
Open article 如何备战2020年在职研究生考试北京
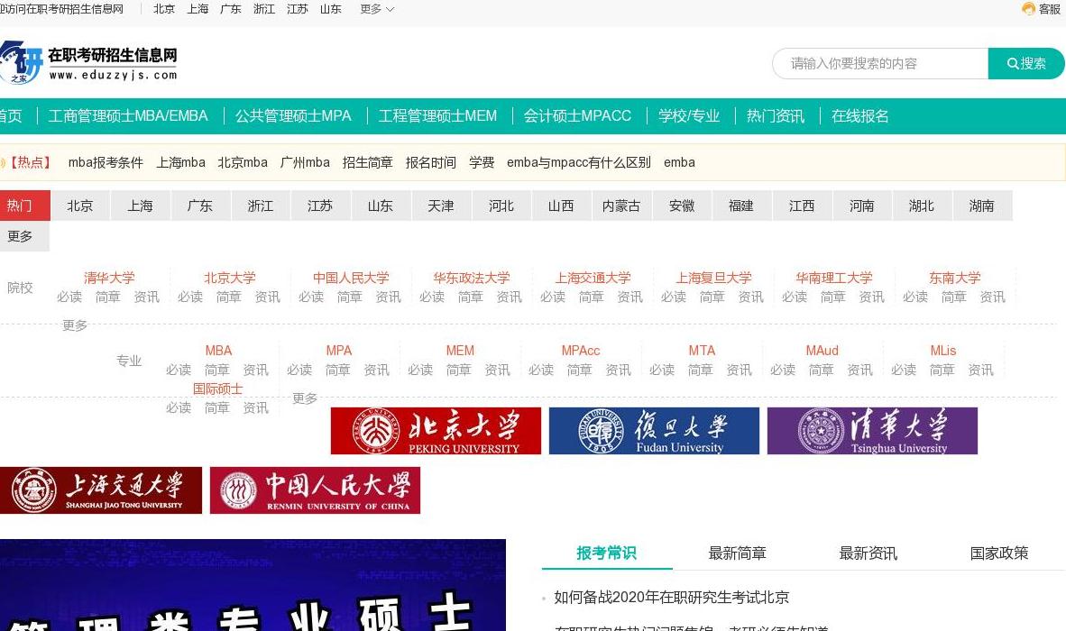[672, 597]
